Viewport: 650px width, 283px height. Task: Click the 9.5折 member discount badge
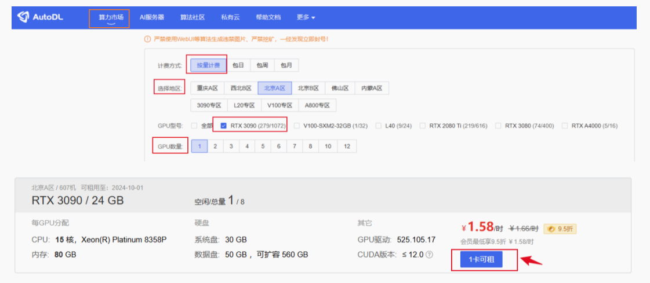point(560,229)
